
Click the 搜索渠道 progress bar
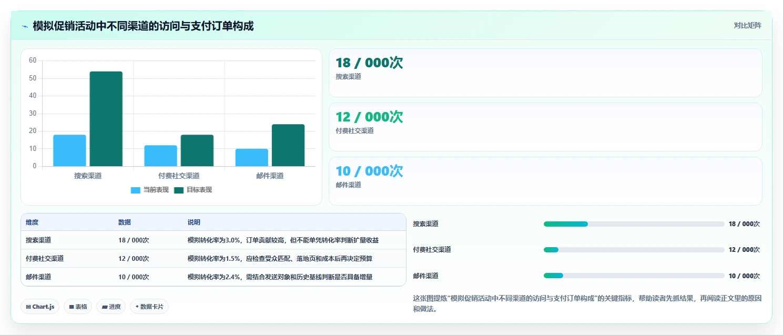(x=634, y=224)
